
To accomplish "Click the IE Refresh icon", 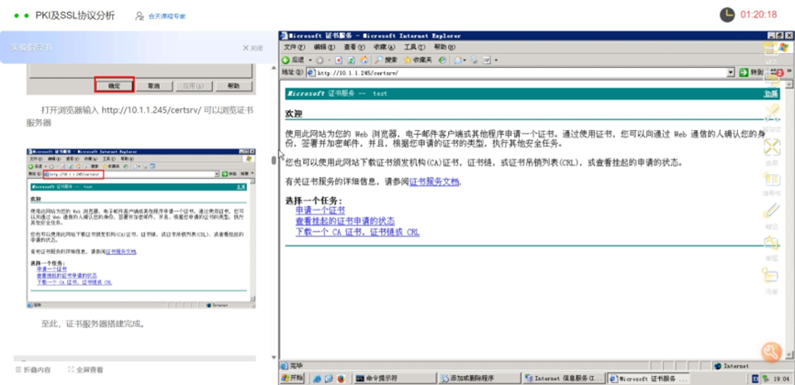I will click(351, 60).
